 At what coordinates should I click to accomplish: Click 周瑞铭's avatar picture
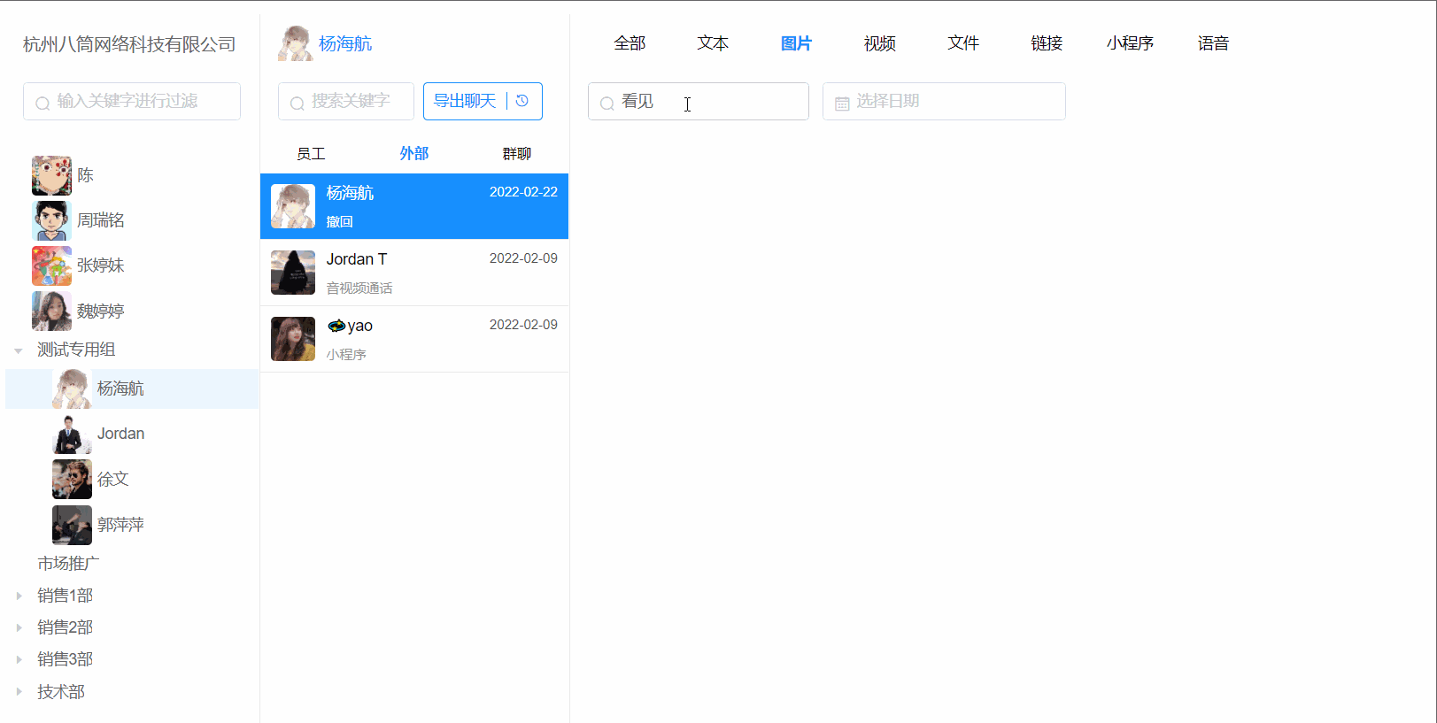coord(51,220)
